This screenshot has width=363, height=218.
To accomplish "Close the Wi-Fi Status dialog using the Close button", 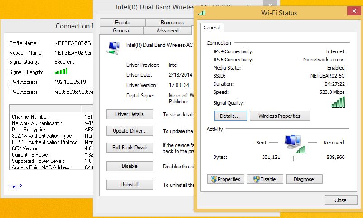I will click(340, 200).
